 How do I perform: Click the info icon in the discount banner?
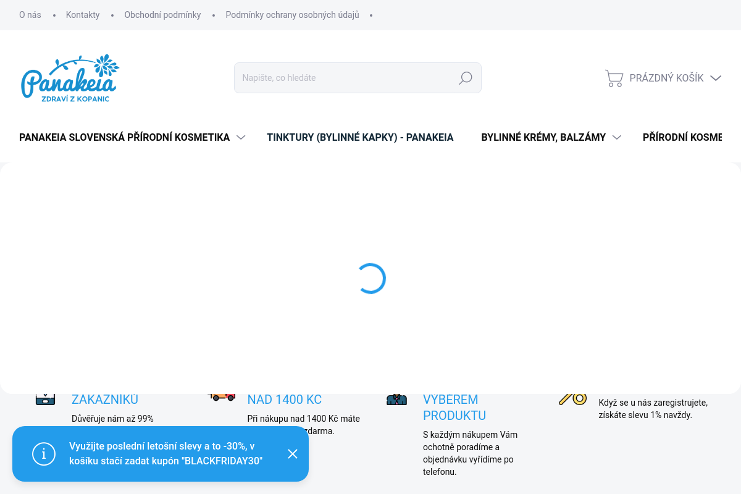tap(44, 454)
